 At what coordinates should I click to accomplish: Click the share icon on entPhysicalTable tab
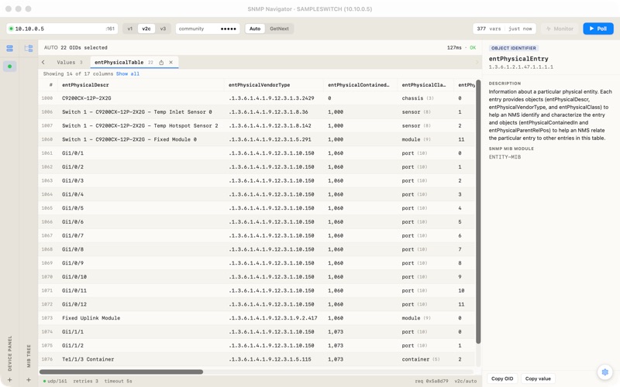pos(161,63)
